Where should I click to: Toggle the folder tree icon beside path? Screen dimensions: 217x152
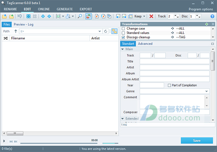[x=114, y=31]
